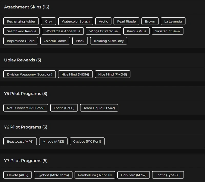The image size is (205, 182).
Task: Click Division Weaponry (Scorpion) reward
Action: click(29, 74)
